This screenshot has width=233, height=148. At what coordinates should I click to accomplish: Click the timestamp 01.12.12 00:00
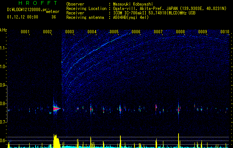point(23,17)
